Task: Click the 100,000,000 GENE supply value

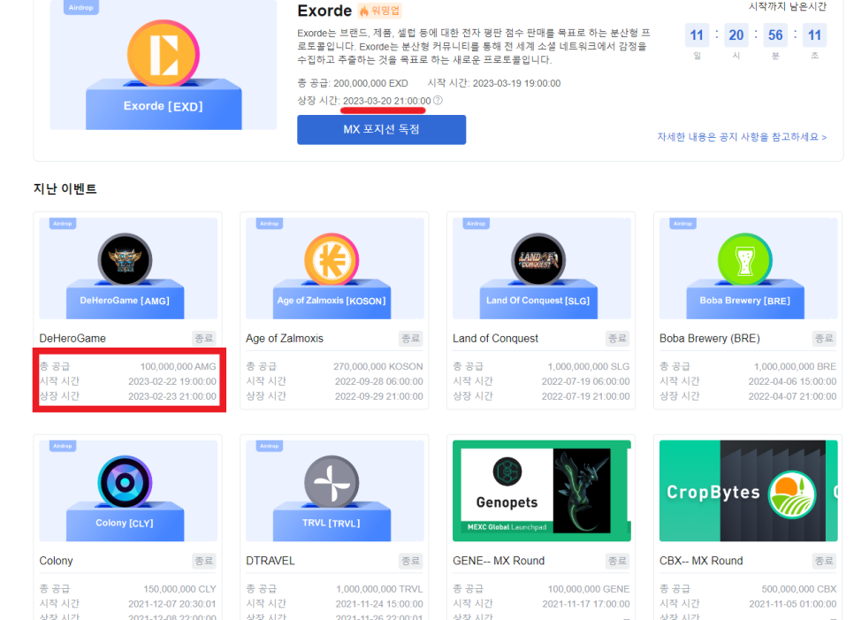Action: 589,589
